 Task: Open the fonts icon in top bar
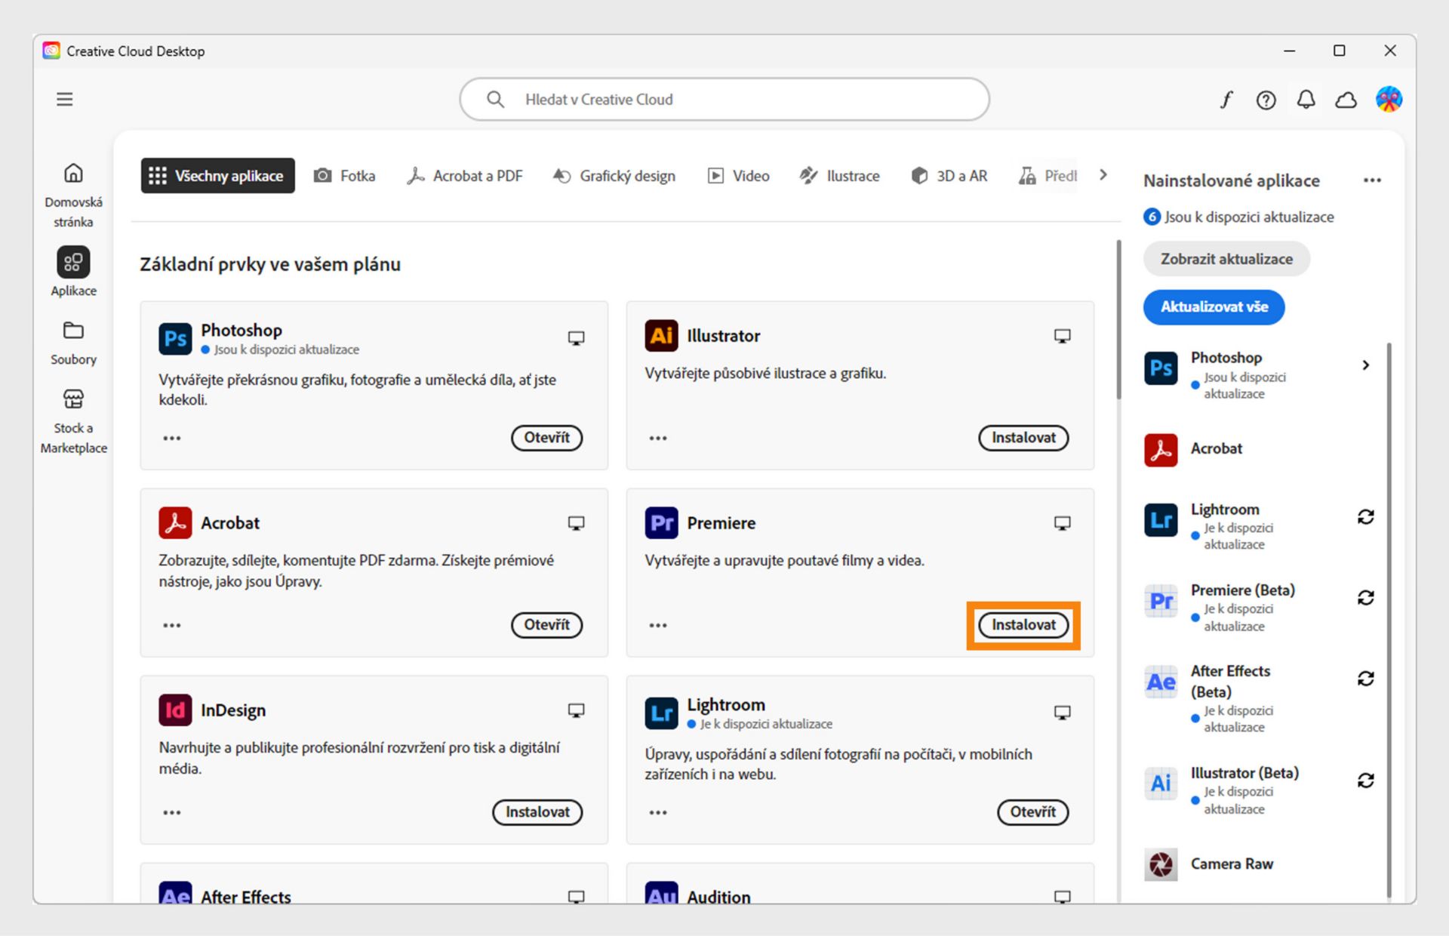1226,100
